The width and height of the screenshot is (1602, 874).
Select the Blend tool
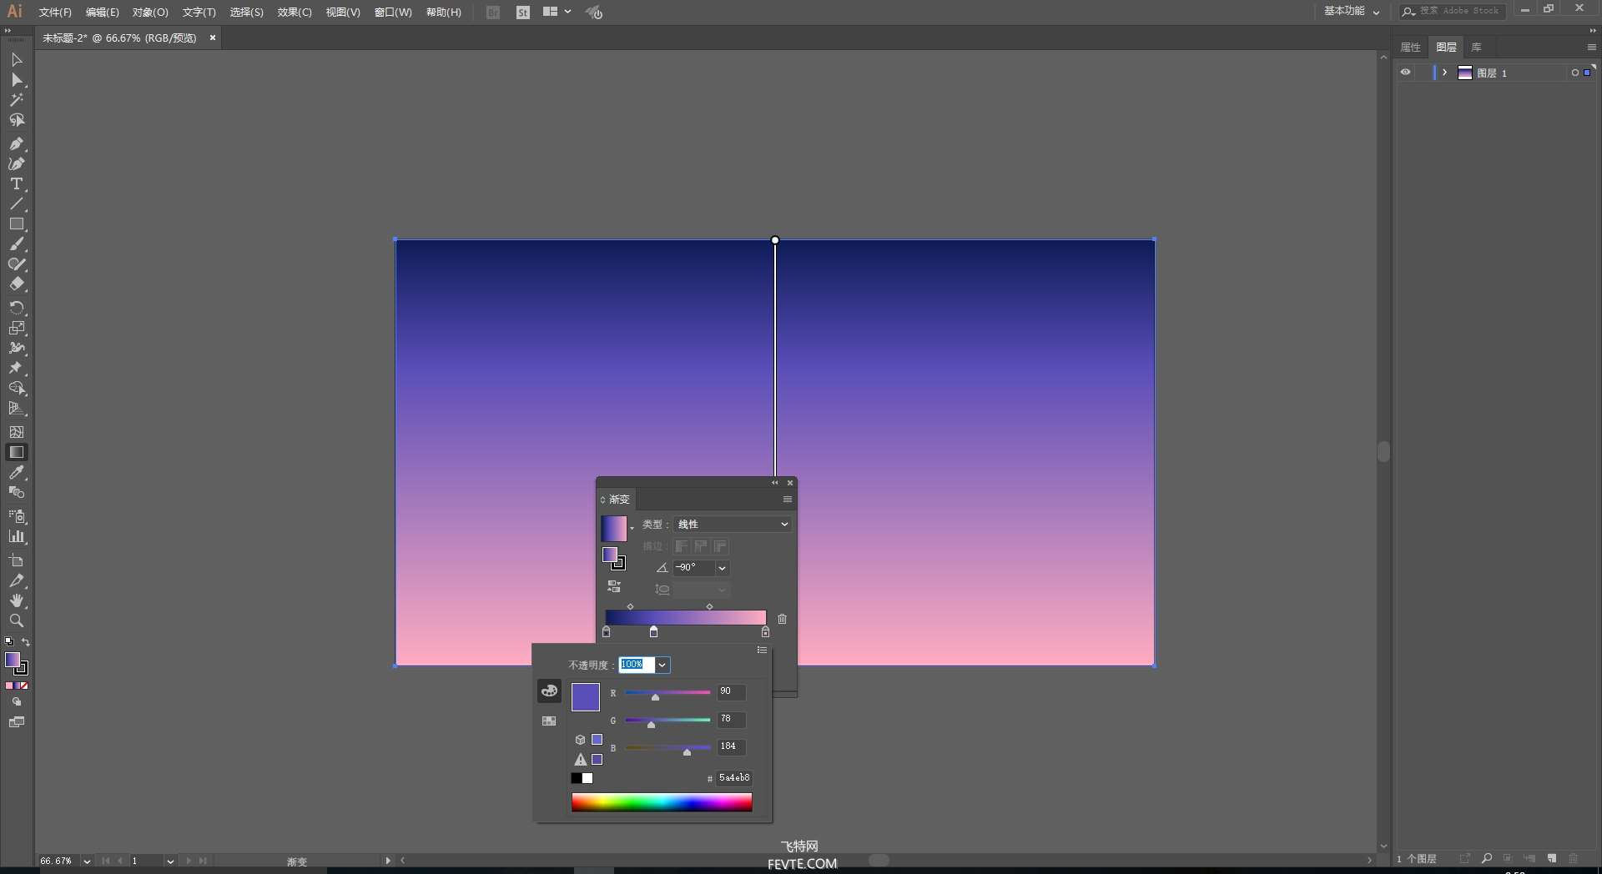pyautogui.click(x=17, y=492)
